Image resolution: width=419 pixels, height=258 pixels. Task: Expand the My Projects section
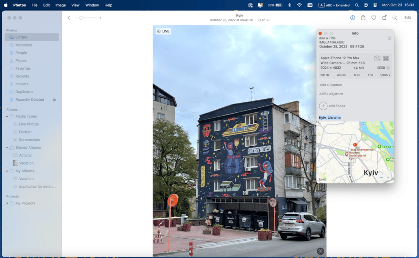(x=7, y=204)
